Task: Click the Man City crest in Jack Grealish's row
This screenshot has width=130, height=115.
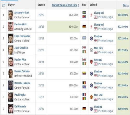Action: 91,50
